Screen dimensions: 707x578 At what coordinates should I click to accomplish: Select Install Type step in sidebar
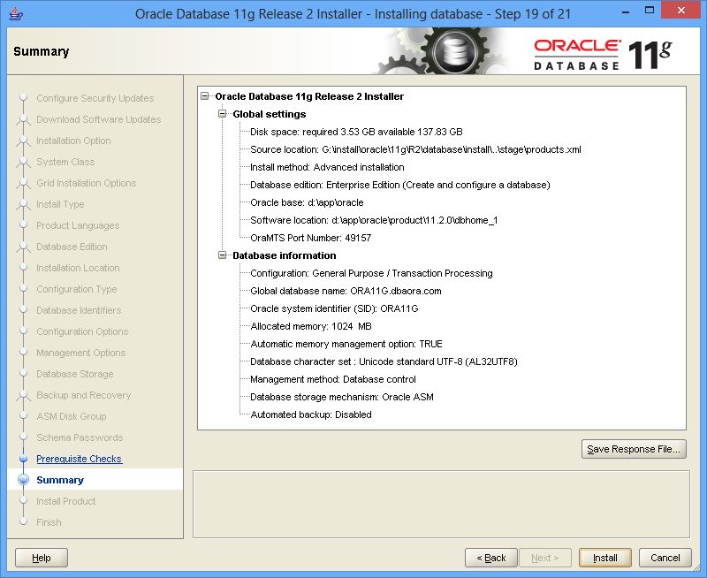coord(60,204)
